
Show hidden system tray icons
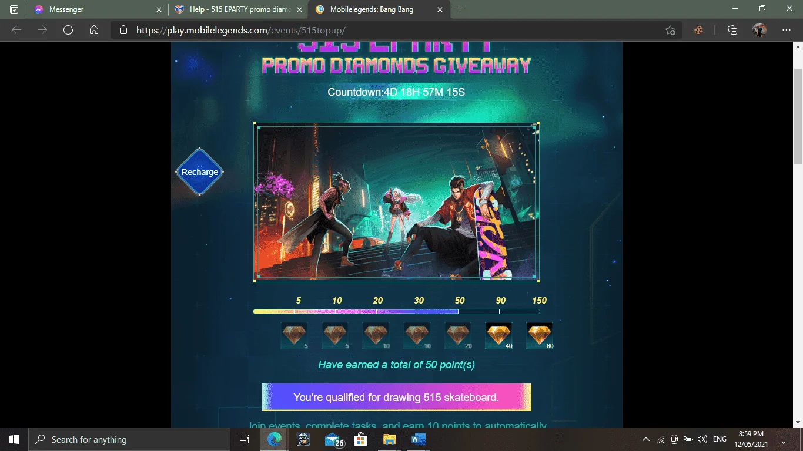(x=646, y=439)
